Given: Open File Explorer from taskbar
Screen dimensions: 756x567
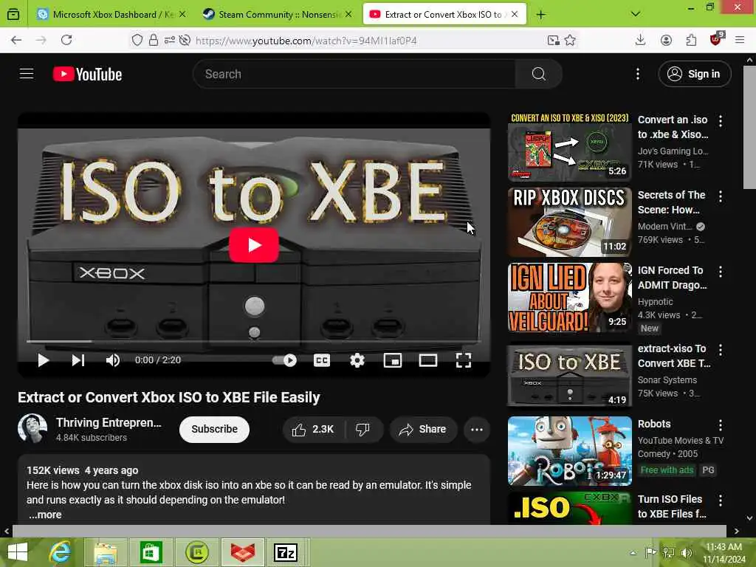Looking at the screenshot, I should tap(106, 552).
